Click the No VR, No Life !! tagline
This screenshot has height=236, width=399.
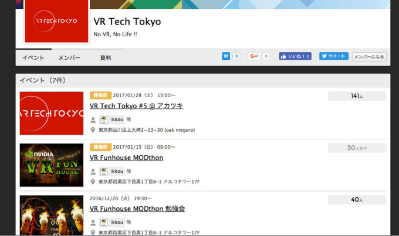[115, 35]
